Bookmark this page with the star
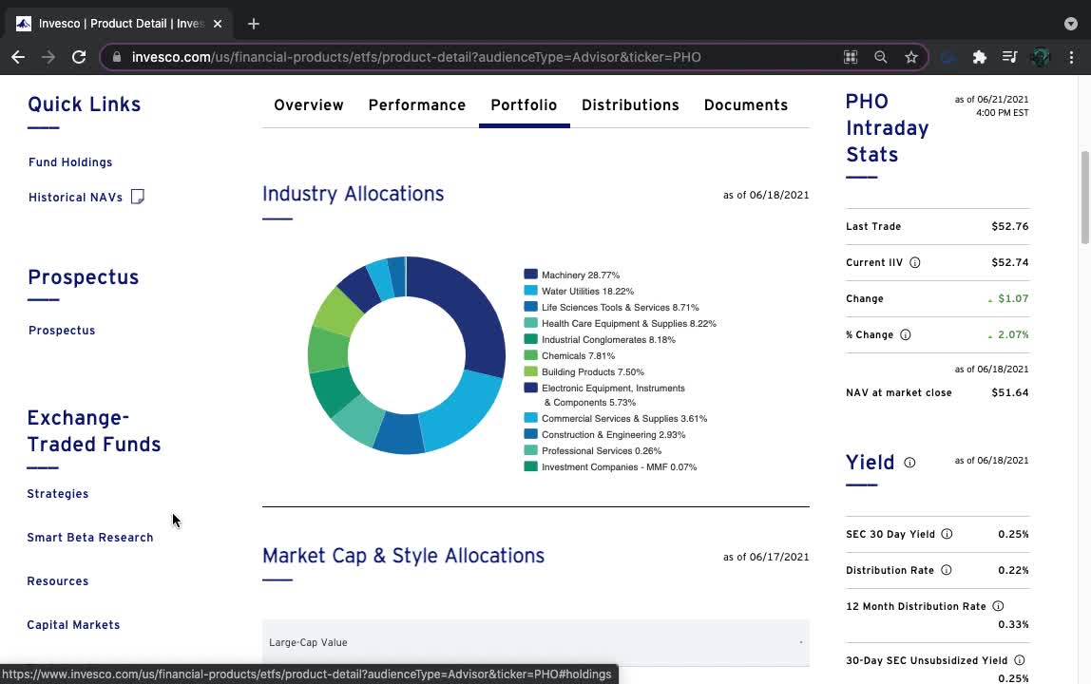1091x684 pixels. point(911,57)
